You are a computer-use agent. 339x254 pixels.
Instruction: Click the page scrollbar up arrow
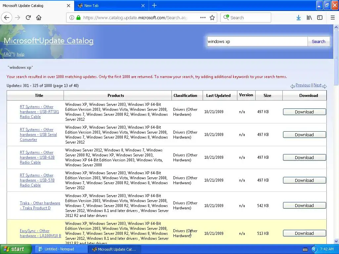336,27
